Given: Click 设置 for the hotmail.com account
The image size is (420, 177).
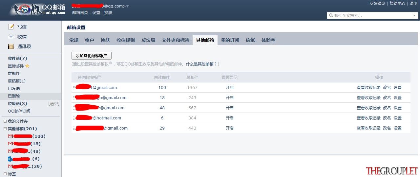Looking at the screenshot, I should tap(397, 118).
